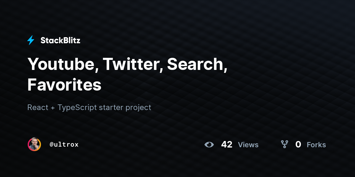
Task: Click the word Favorites in the title
Action: pyautogui.click(x=64, y=85)
